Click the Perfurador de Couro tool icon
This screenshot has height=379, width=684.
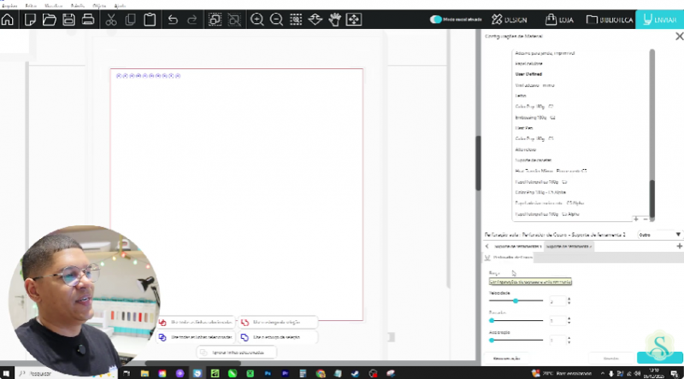click(x=487, y=258)
